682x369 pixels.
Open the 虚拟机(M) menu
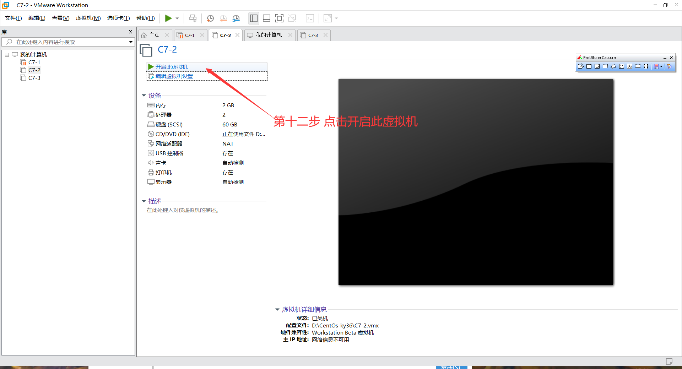[x=88, y=18]
